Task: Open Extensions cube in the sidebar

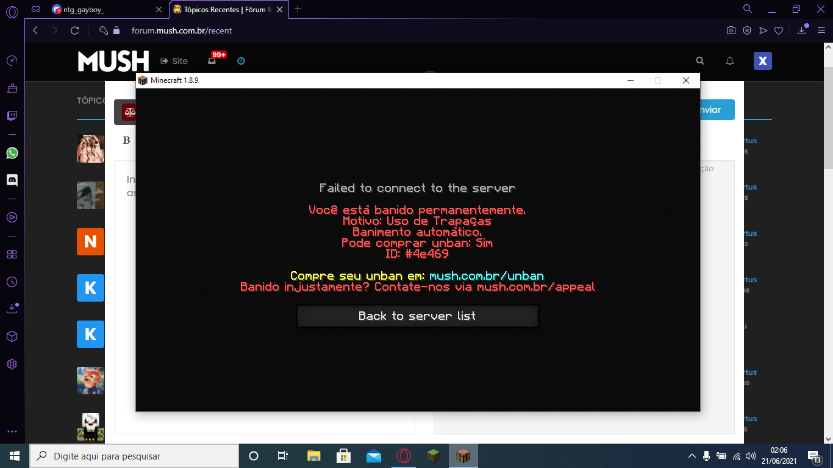Action: [12, 336]
